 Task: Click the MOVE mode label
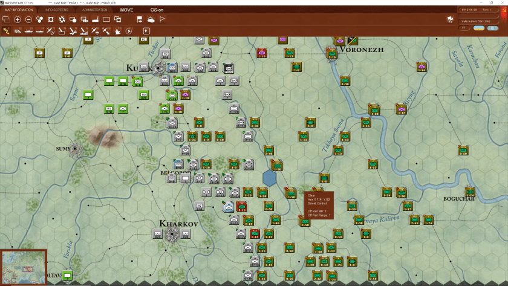point(126,10)
